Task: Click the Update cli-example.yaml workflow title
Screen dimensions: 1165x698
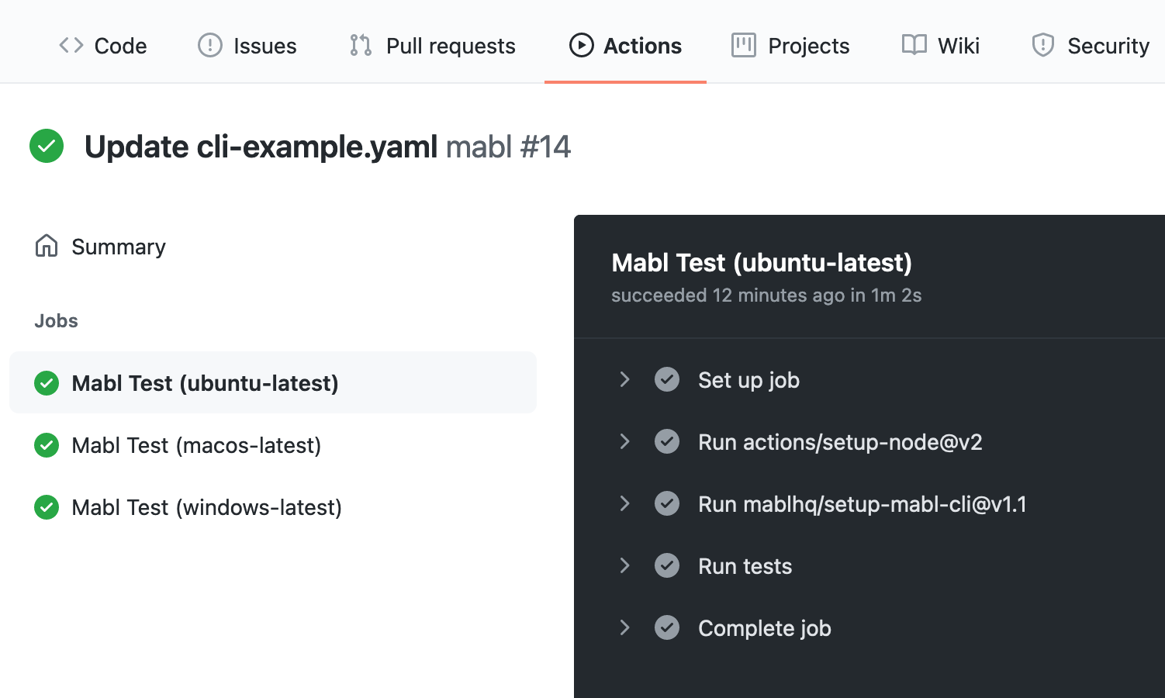Action: [261, 147]
